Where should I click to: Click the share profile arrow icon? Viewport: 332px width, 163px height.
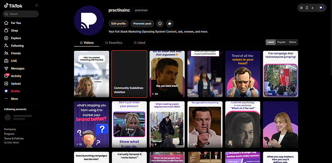coord(169,23)
